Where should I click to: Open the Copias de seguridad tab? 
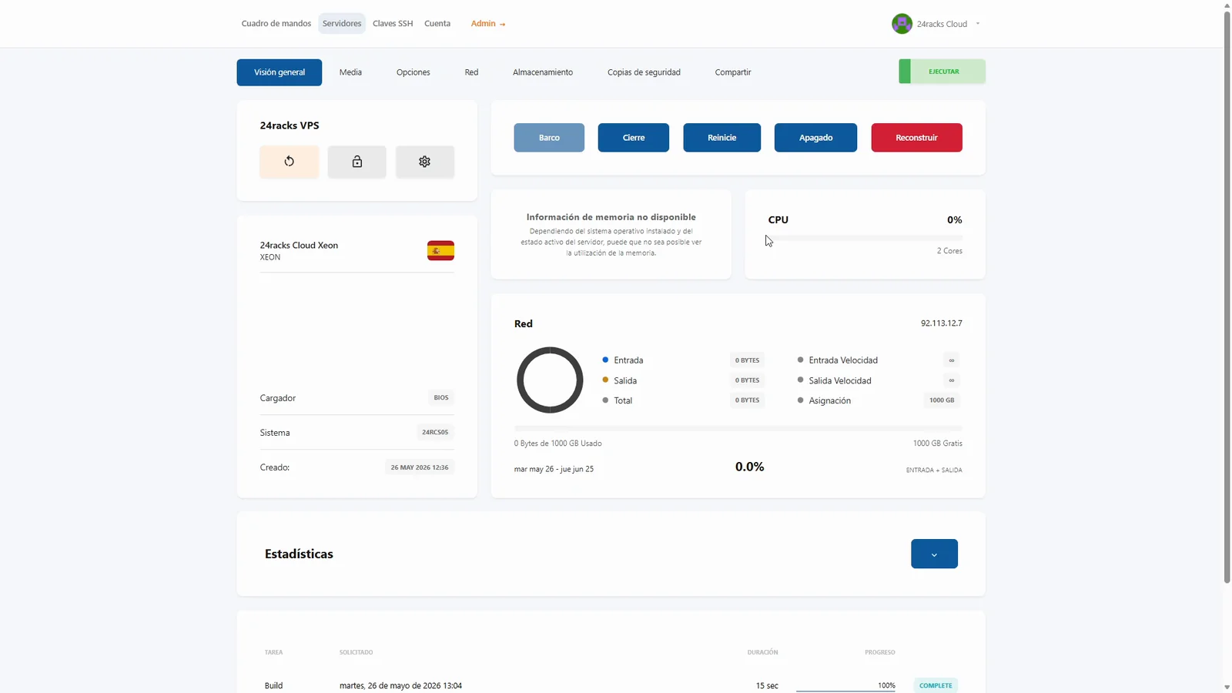point(644,72)
